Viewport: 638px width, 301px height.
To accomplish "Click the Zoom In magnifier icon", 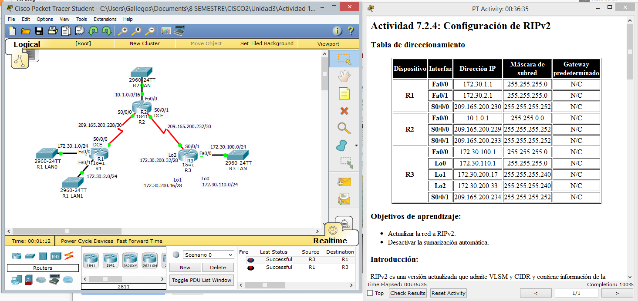I will click(x=123, y=31).
